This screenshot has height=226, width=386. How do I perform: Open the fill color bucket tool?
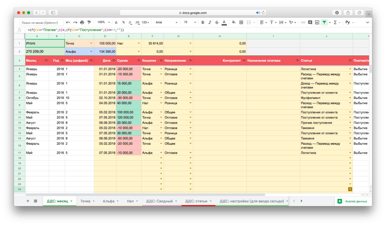[x=234, y=23]
